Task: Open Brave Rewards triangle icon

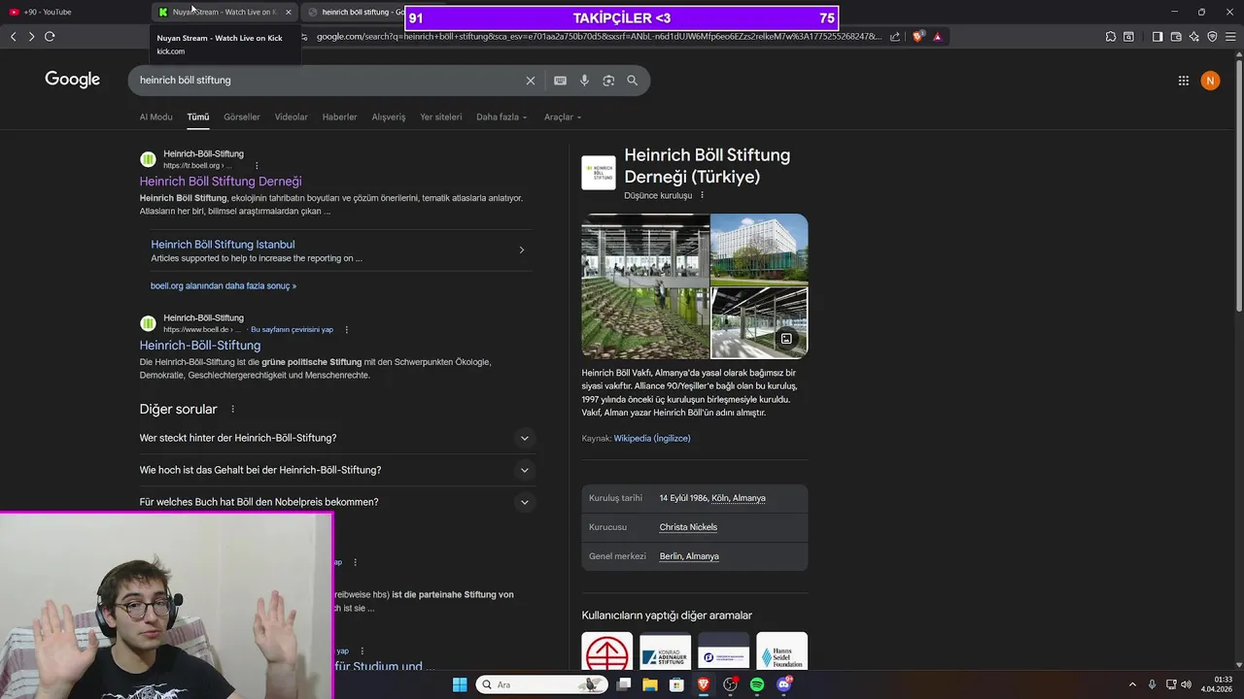Action: [x=937, y=37]
